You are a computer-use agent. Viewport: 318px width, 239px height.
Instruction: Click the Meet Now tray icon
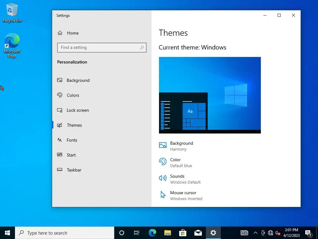(x=263, y=233)
